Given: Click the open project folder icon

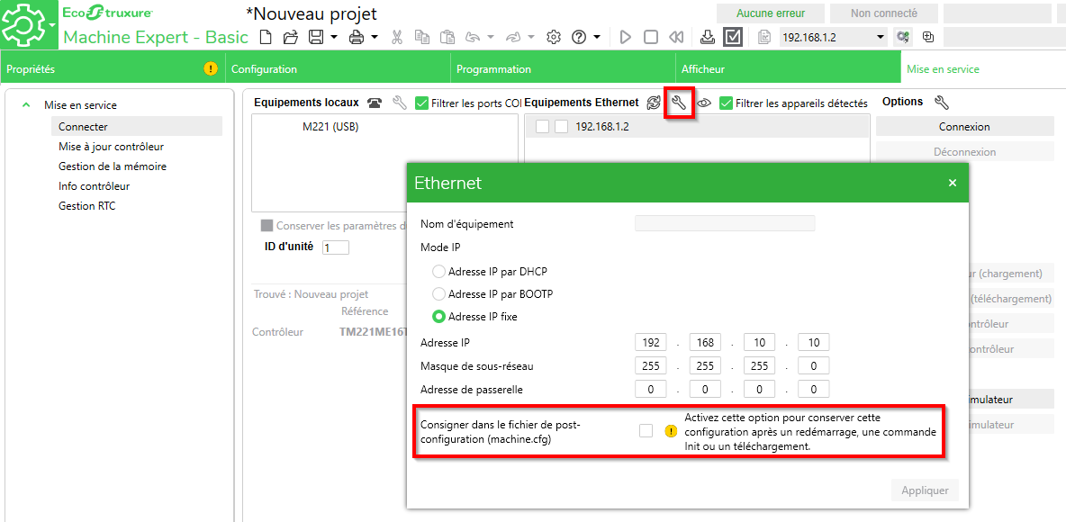Looking at the screenshot, I should click(290, 37).
